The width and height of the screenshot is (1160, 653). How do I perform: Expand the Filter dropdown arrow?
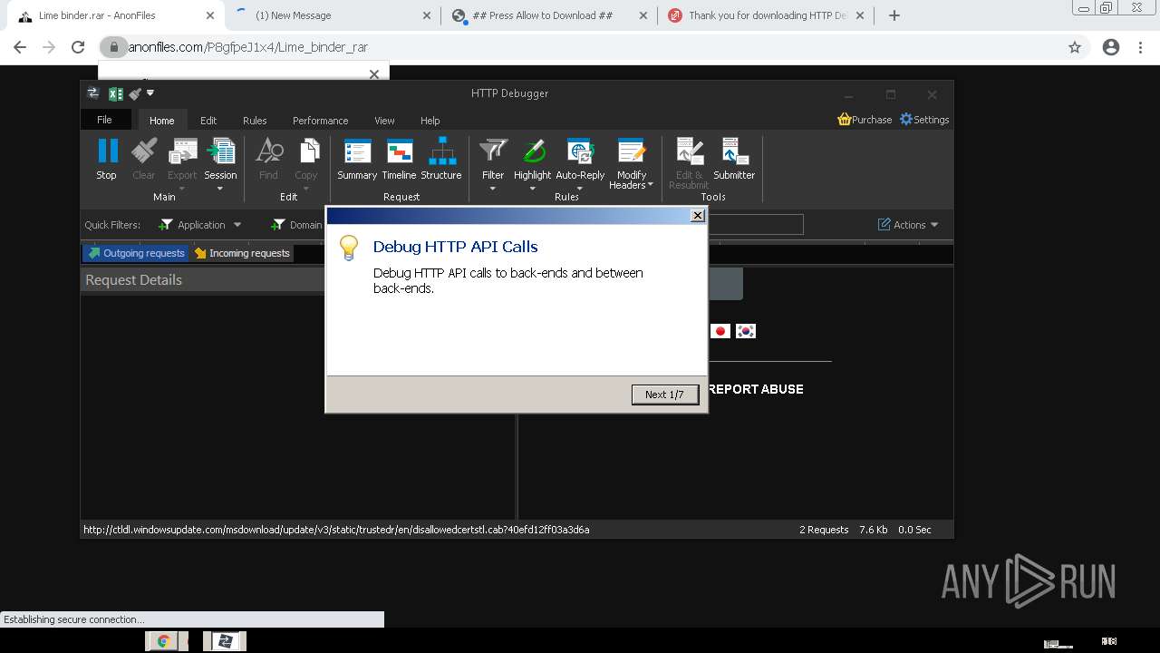pos(493,189)
